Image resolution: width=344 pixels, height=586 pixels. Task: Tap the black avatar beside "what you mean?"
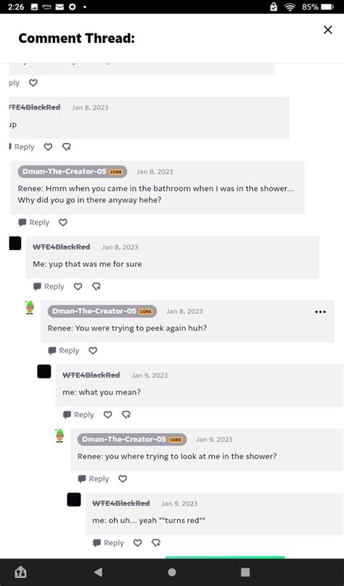point(44,371)
